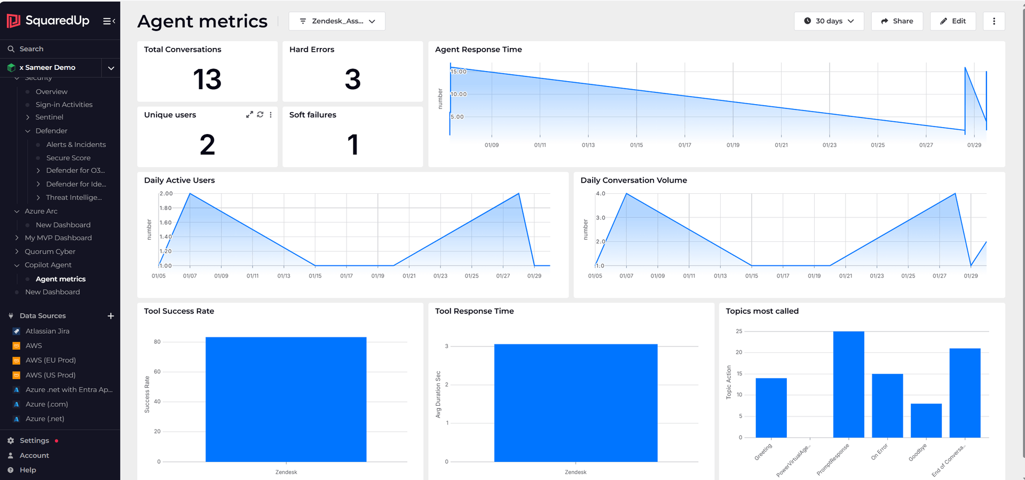Change the 30 days timeframe dropdown
Screen dimensions: 1025x480
(829, 21)
